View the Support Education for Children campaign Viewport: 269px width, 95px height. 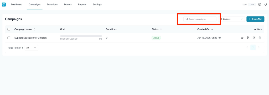pyautogui.click(x=242, y=38)
